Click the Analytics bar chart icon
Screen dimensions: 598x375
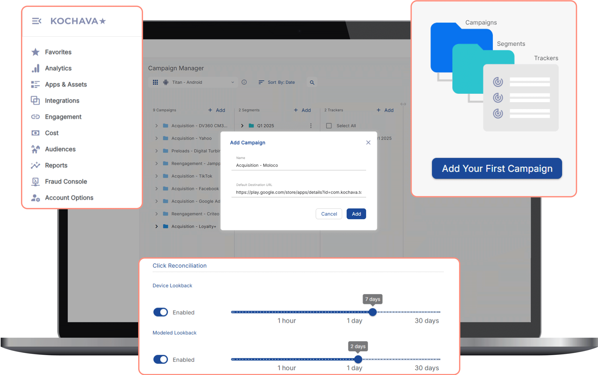click(x=35, y=68)
